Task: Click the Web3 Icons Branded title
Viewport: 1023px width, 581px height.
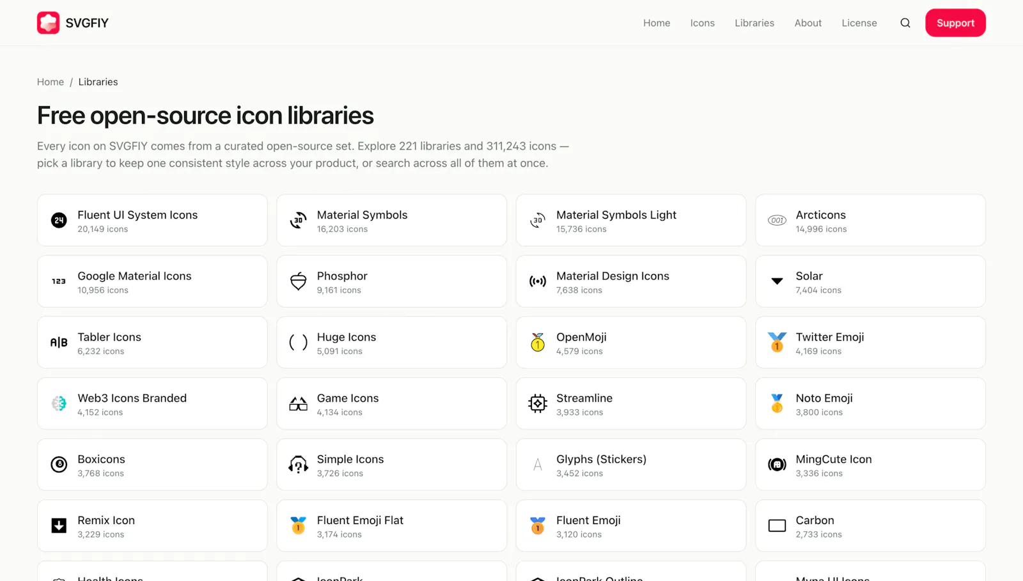Action: [132, 398]
